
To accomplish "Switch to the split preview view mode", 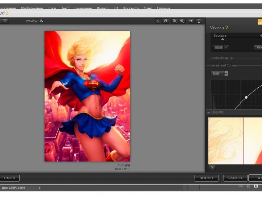I will (5, 21).
